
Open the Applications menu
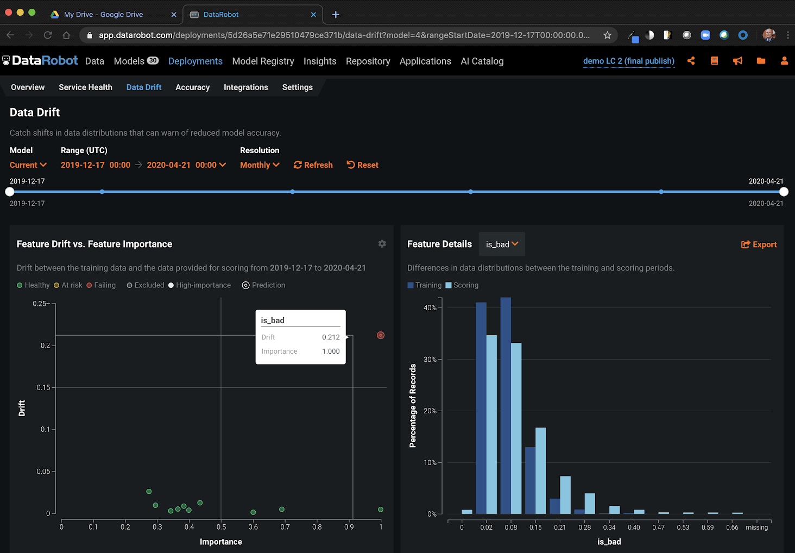(425, 61)
